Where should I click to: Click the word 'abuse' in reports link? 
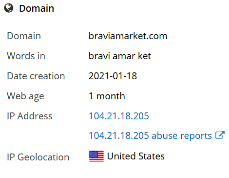tap(165, 135)
